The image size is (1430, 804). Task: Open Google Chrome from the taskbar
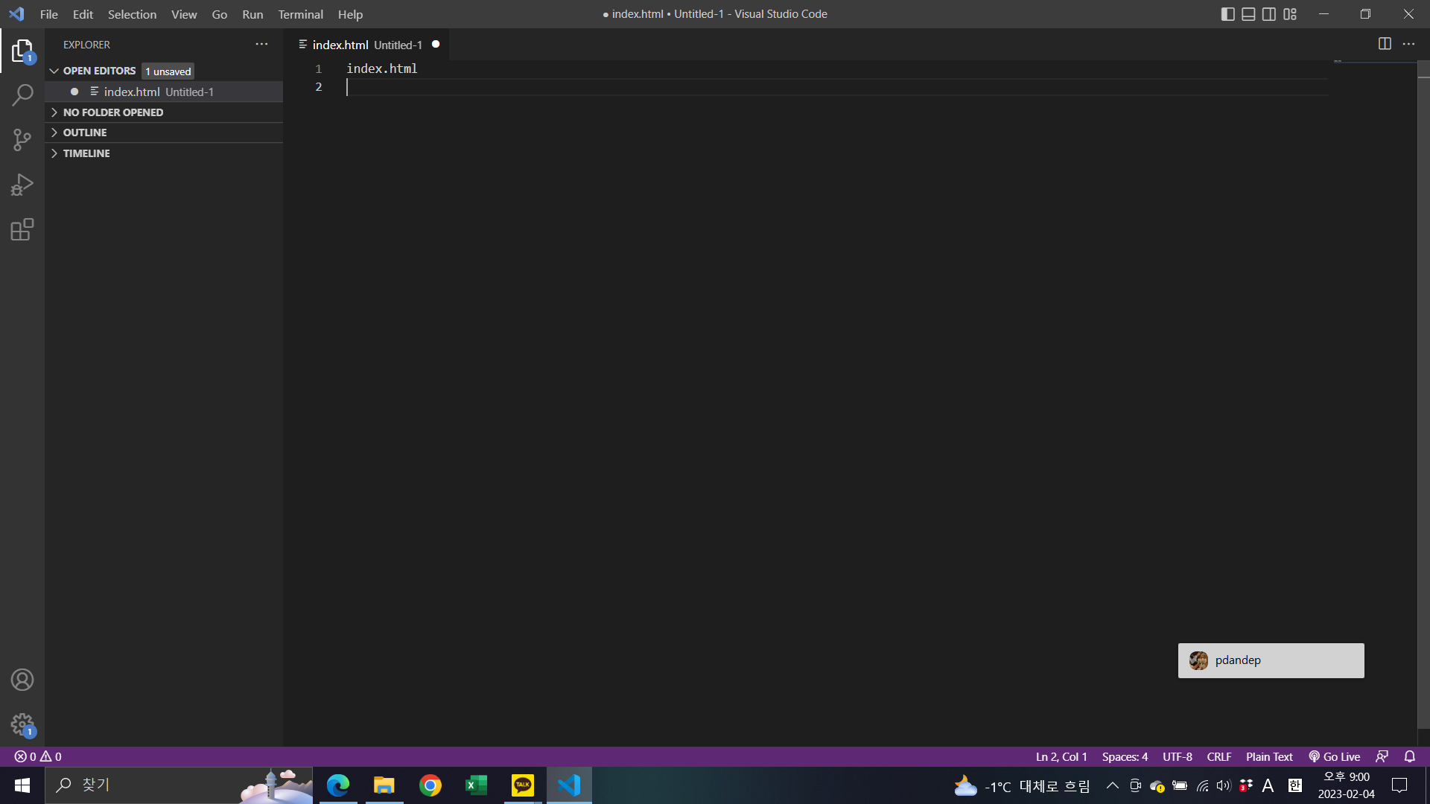pyautogui.click(x=430, y=785)
